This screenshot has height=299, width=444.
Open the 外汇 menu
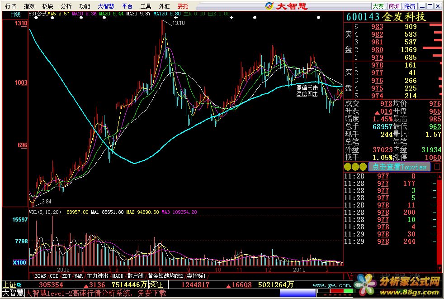[x=164, y=6]
